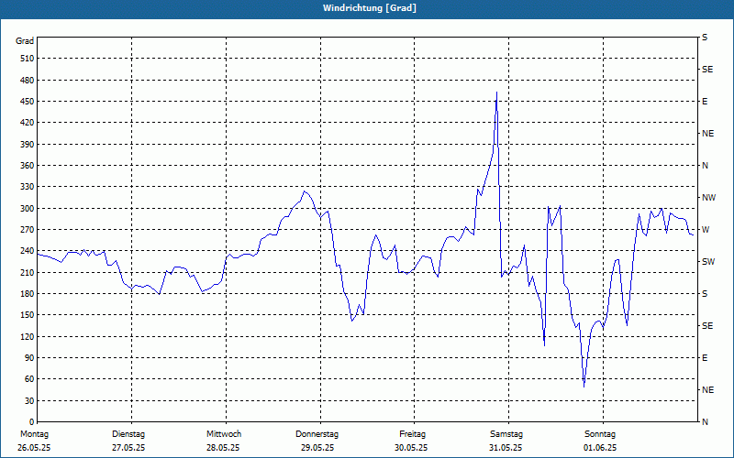Click the date 30.05.25

[411, 448]
